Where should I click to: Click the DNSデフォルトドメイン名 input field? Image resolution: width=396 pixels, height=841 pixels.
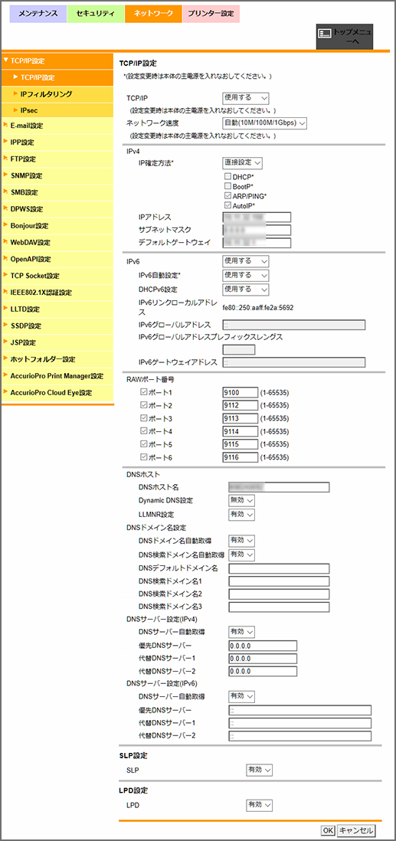click(279, 568)
